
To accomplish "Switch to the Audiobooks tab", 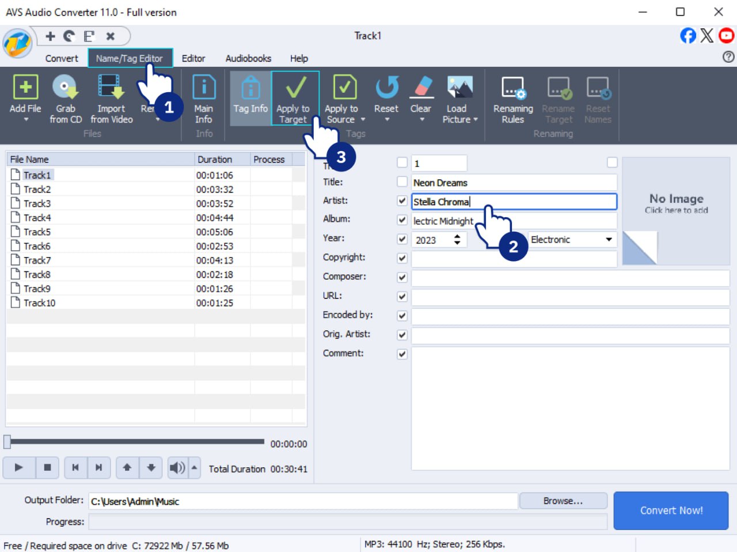I will pos(248,58).
